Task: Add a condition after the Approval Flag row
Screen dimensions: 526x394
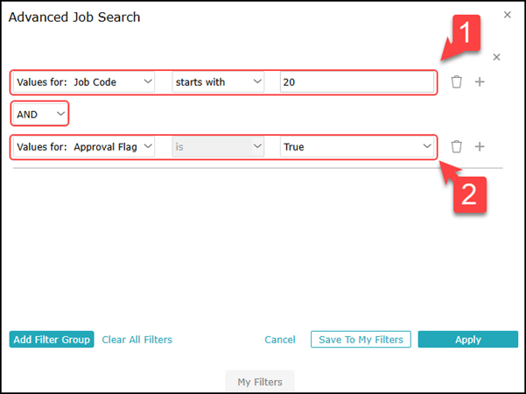Action: coord(480,147)
